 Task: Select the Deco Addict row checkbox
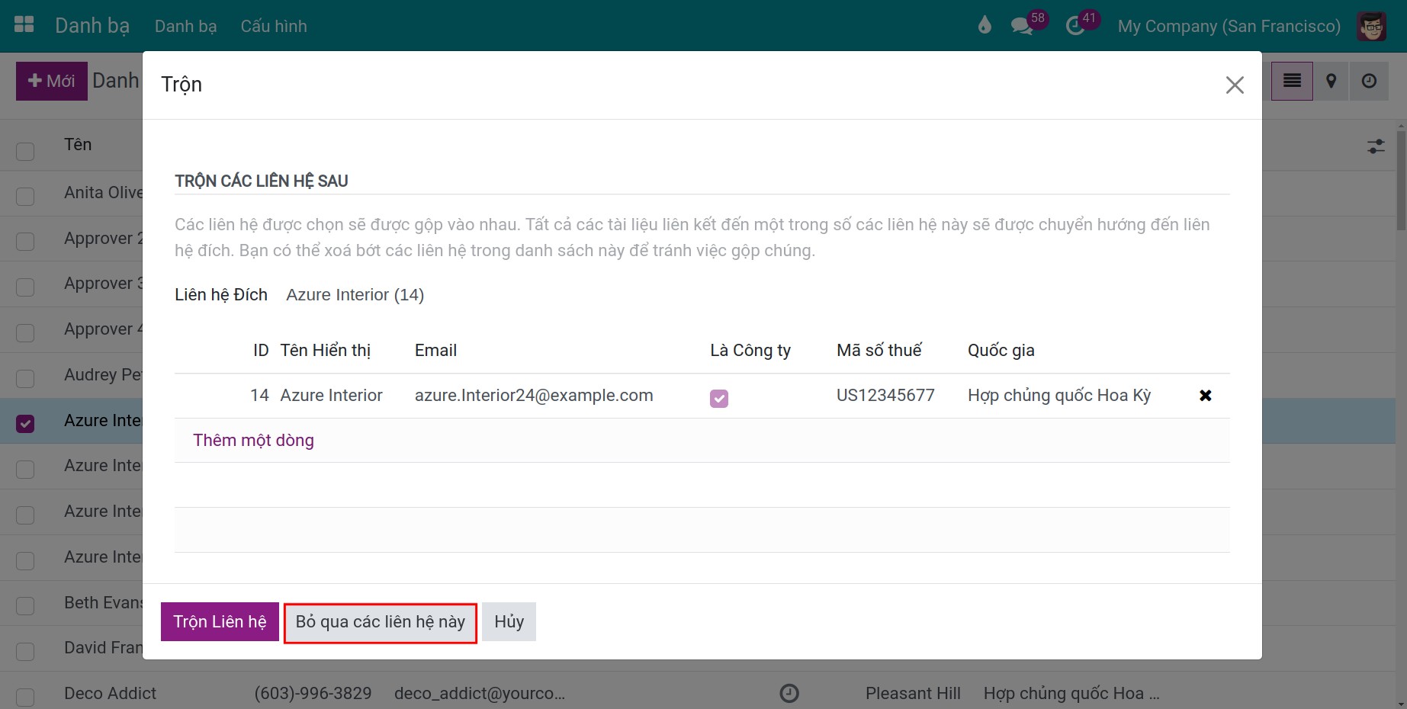click(x=25, y=697)
